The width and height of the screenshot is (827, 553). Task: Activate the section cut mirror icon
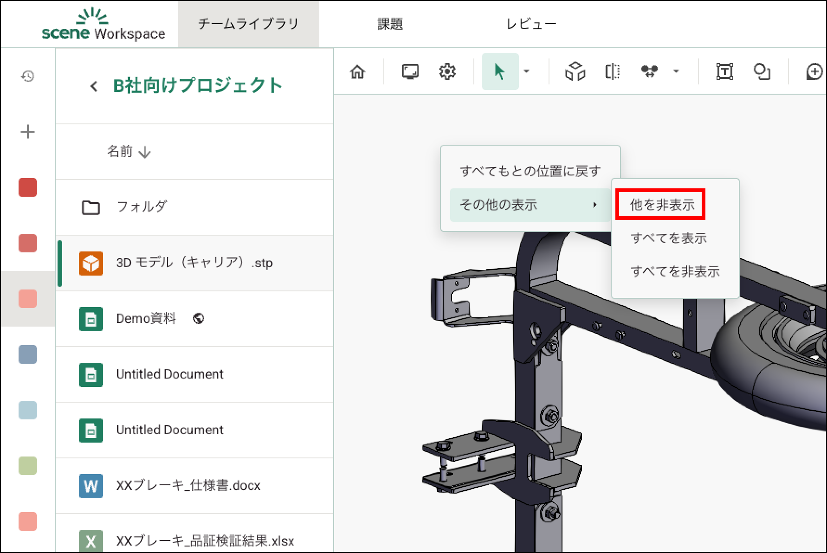pyautogui.click(x=613, y=72)
